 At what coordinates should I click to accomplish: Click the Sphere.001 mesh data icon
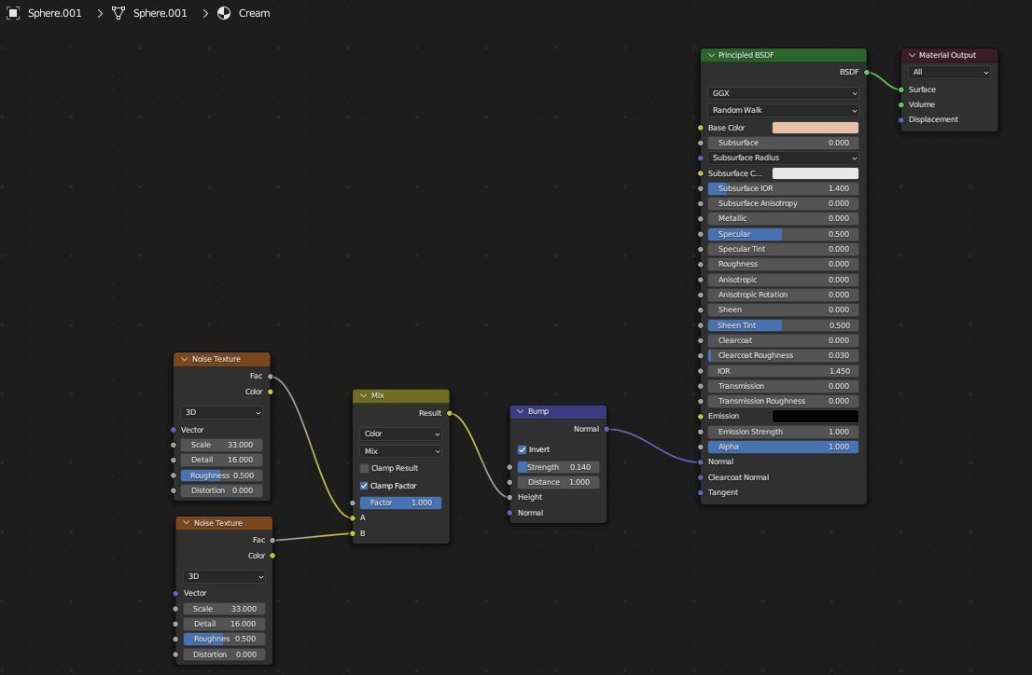point(119,13)
